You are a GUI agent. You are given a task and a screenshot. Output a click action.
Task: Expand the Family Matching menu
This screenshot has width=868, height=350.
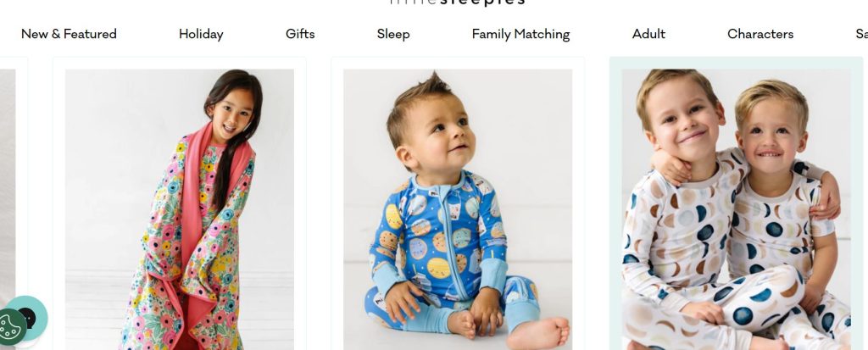[520, 34]
